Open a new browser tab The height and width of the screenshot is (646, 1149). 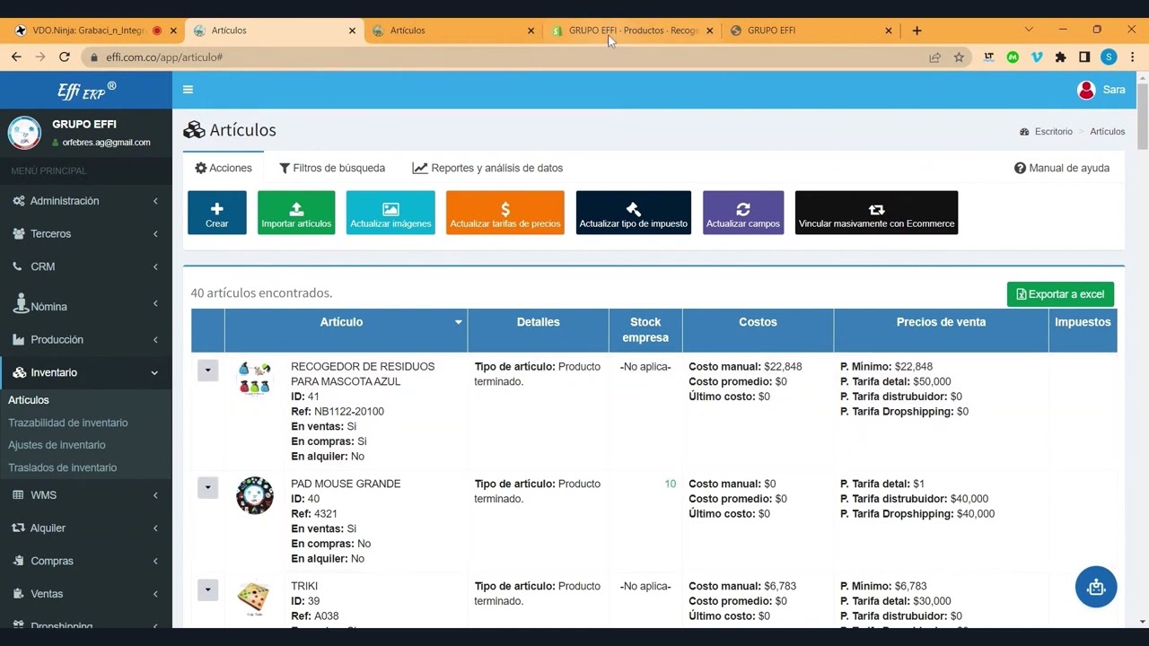click(917, 31)
